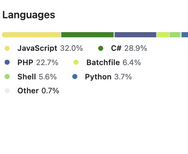Click the Python blue dot
This screenshot has width=188, height=154.
[x=75, y=77]
